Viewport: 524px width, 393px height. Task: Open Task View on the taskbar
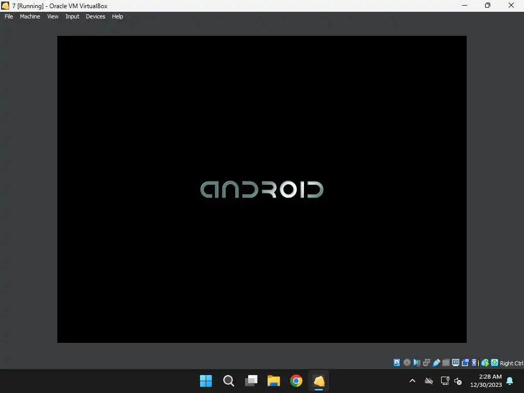[x=251, y=381]
